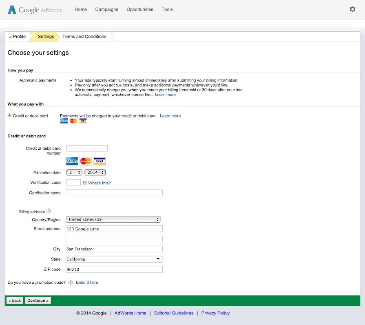Click the Google AdWords logo
The image size is (365, 325).
pyautogui.click(x=35, y=10)
